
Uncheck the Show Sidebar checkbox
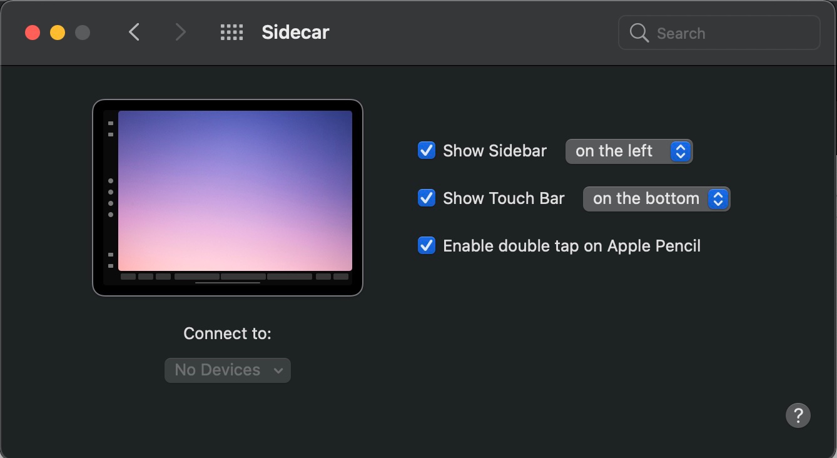[426, 150]
